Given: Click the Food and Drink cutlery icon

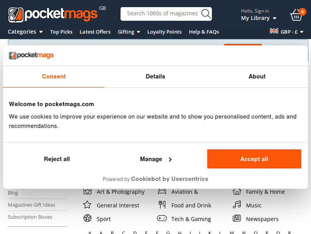Looking at the screenshot, I should [x=162, y=205].
